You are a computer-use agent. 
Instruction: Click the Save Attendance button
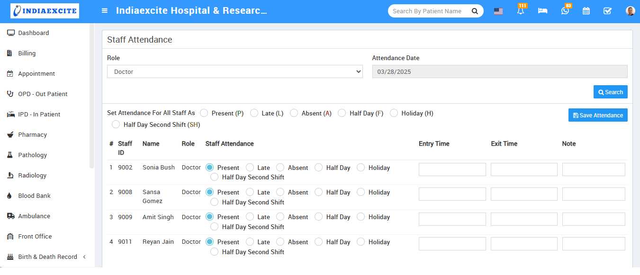[597, 115]
